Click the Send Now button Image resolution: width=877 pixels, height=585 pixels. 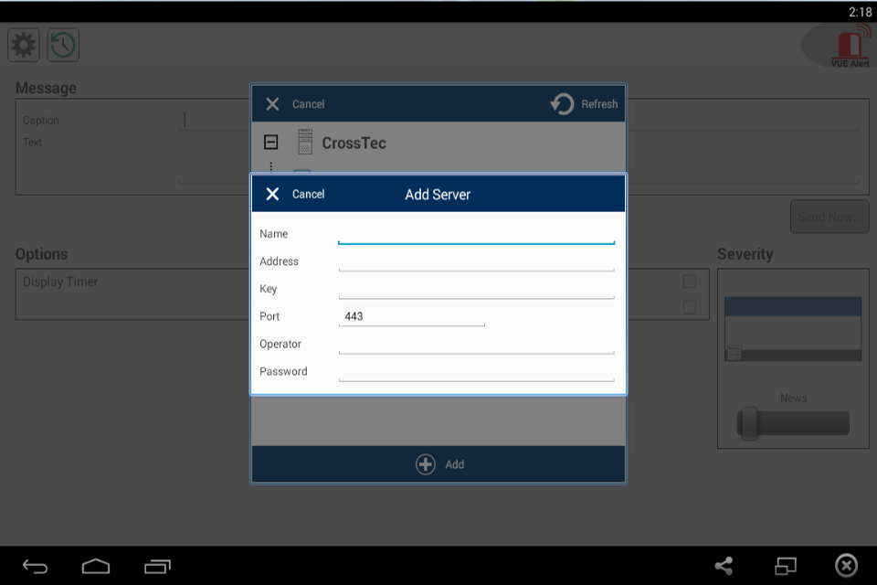pos(829,217)
